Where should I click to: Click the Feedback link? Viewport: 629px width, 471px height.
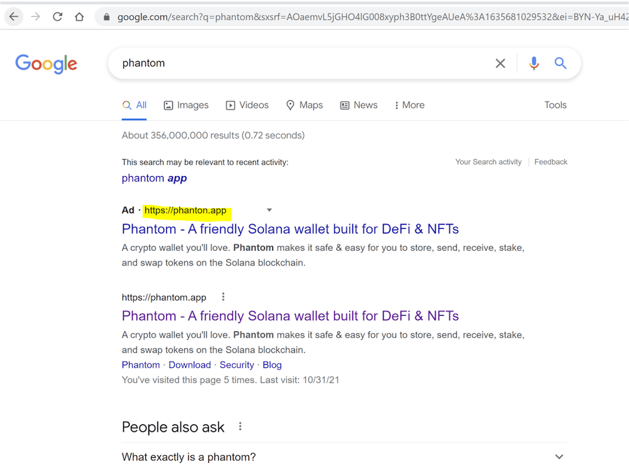[x=551, y=162]
